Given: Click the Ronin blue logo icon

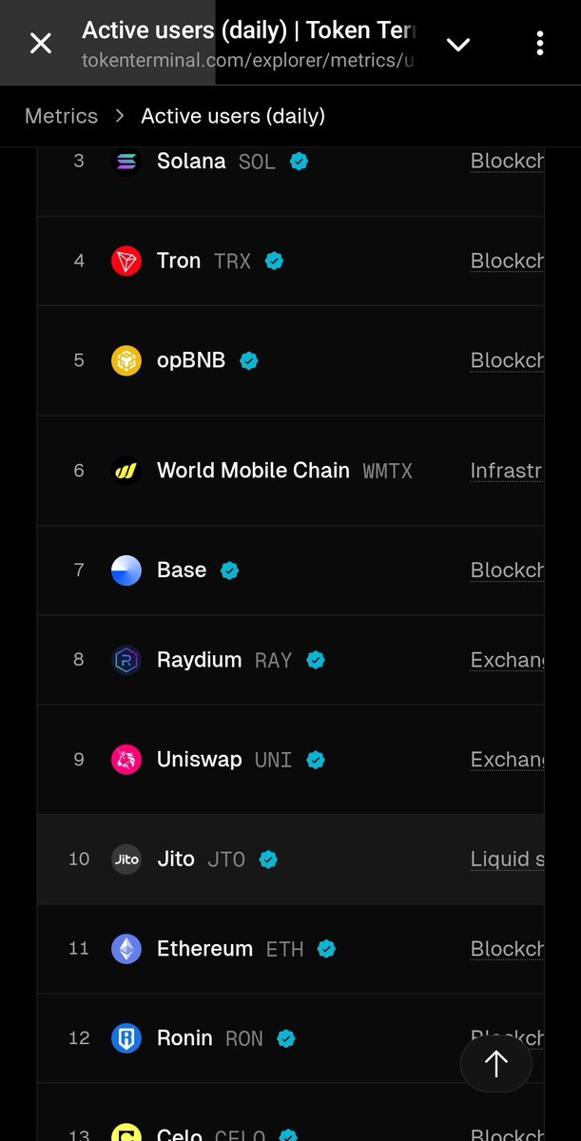Looking at the screenshot, I should [x=126, y=1038].
